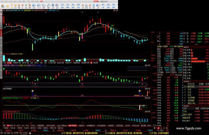Click 个股 button in toolbar

(x=103, y=7)
